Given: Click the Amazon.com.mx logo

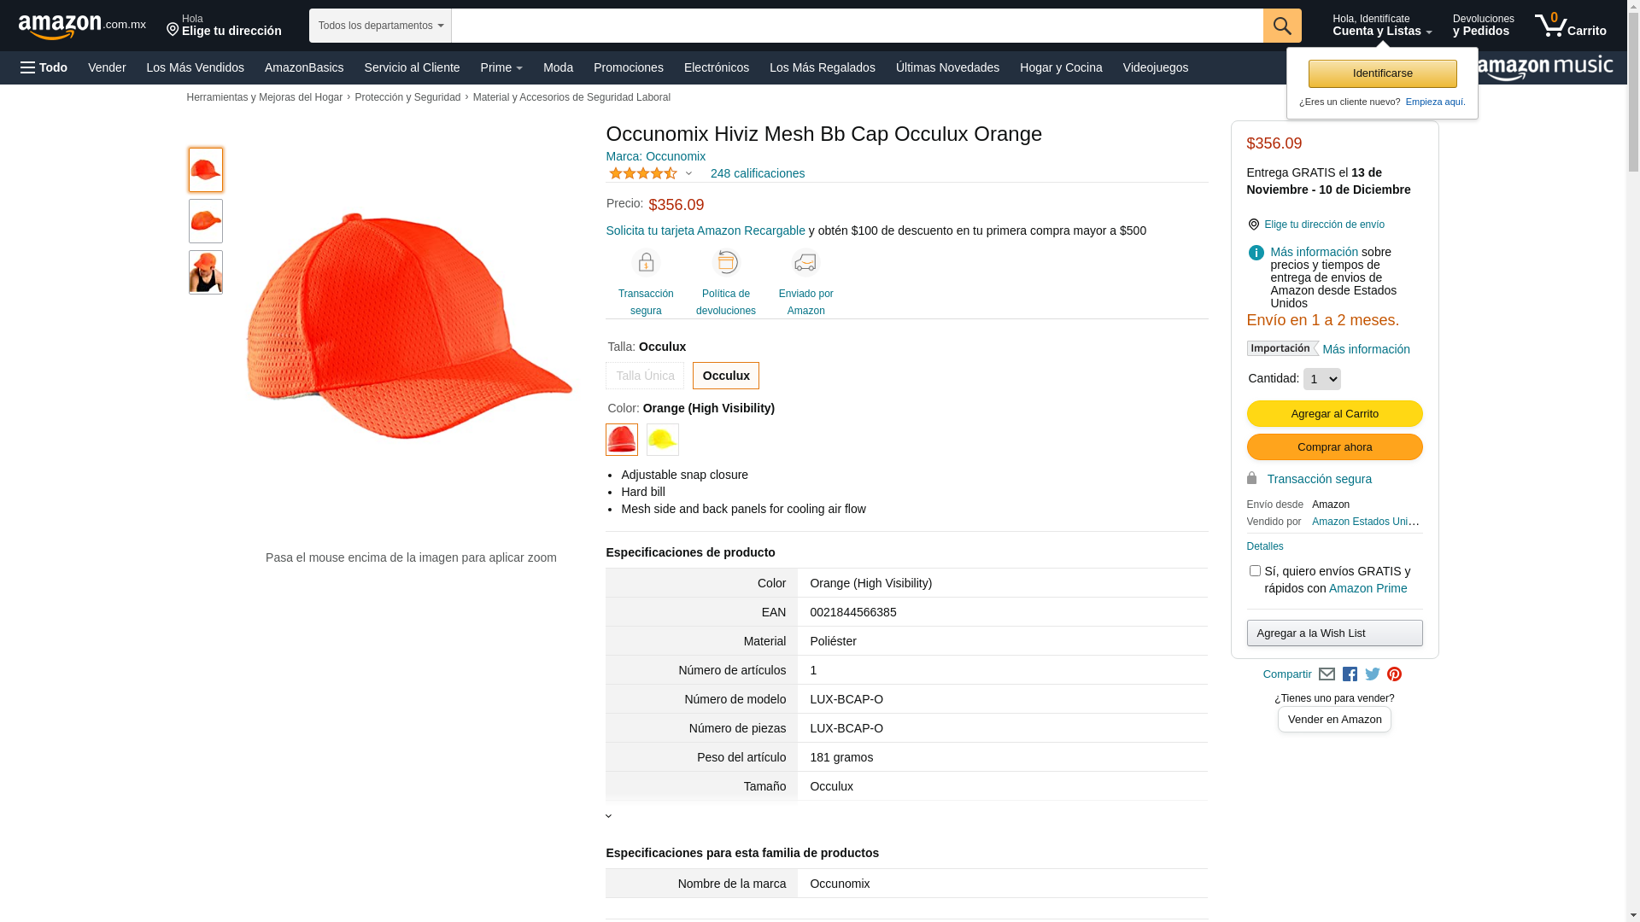Looking at the screenshot, I should [x=81, y=26].
